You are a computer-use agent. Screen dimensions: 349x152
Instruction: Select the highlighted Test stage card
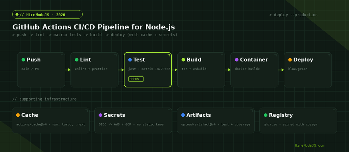[x=148, y=70]
